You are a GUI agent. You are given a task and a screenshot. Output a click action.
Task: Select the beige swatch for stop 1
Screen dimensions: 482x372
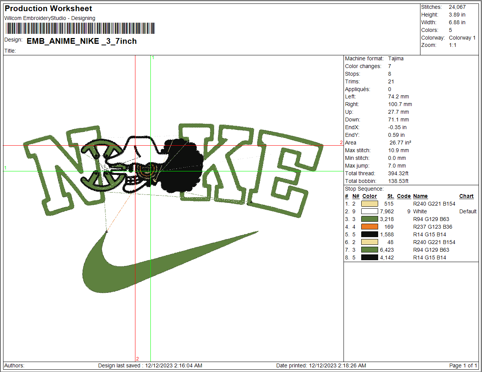coord(369,204)
